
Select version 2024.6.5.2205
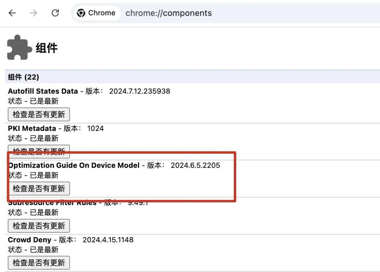[195, 165]
